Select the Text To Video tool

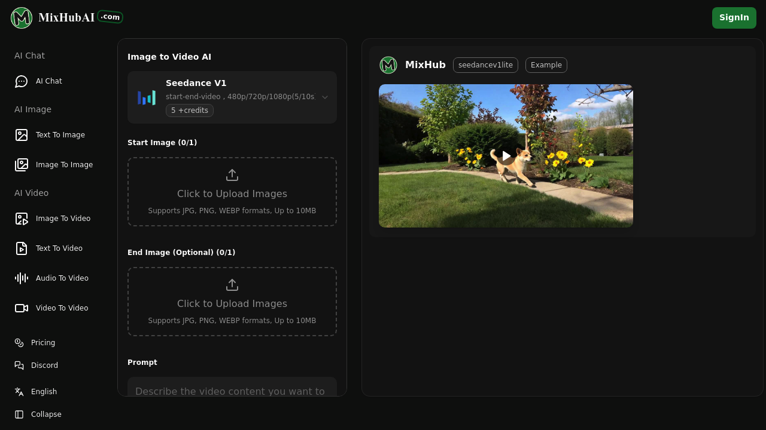[x=59, y=248]
